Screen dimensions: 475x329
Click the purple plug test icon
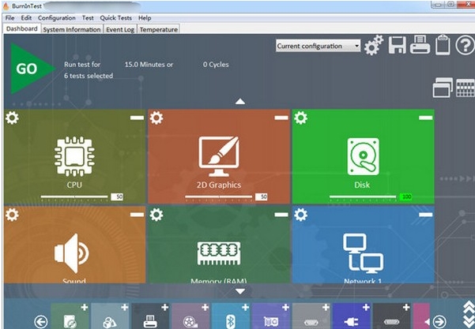(352, 322)
